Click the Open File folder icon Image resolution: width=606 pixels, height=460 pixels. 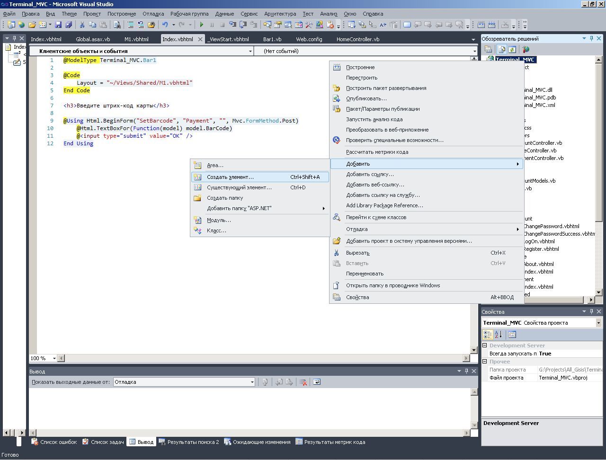32,25
